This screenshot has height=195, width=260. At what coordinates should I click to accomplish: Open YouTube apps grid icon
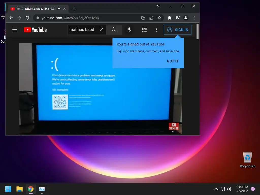pyautogui.click(x=144, y=30)
